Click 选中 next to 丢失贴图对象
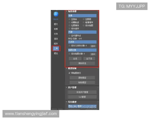Image resolution: width=150 pixels, height=120 pixels. (93, 54)
